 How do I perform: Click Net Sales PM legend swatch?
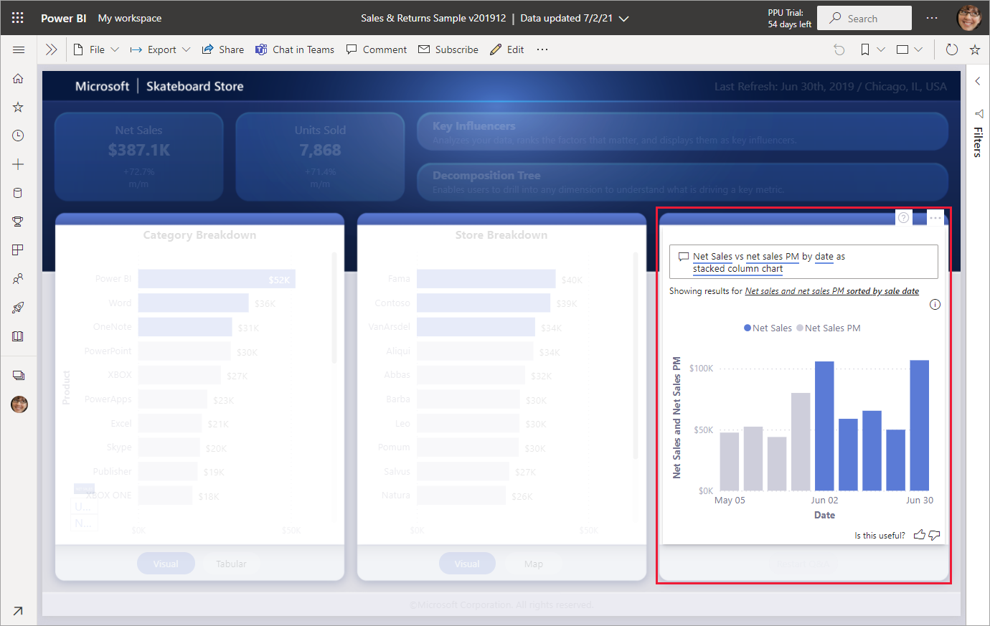(800, 328)
